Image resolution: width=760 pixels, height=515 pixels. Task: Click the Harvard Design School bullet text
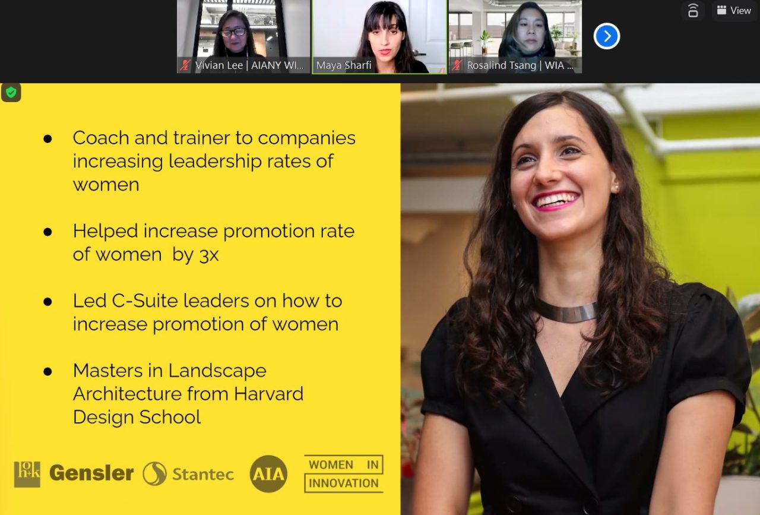(x=188, y=393)
